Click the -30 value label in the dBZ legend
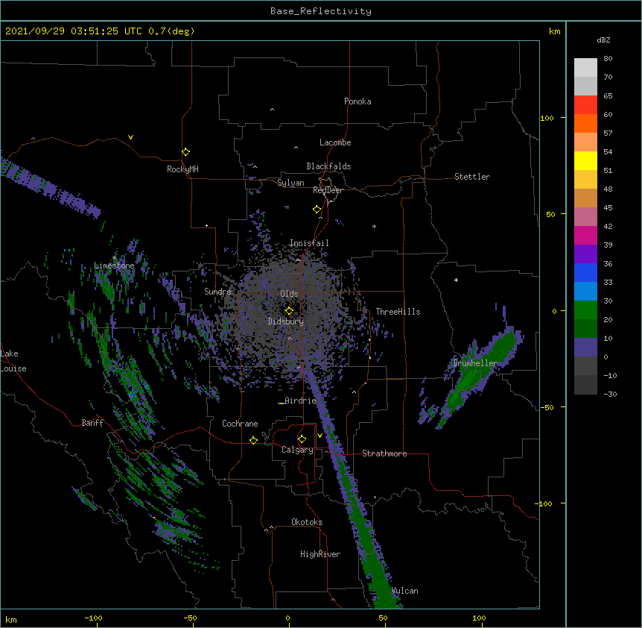 (610, 395)
